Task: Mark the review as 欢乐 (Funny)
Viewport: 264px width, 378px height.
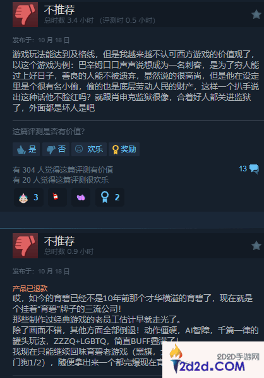Action: coord(89,149)
